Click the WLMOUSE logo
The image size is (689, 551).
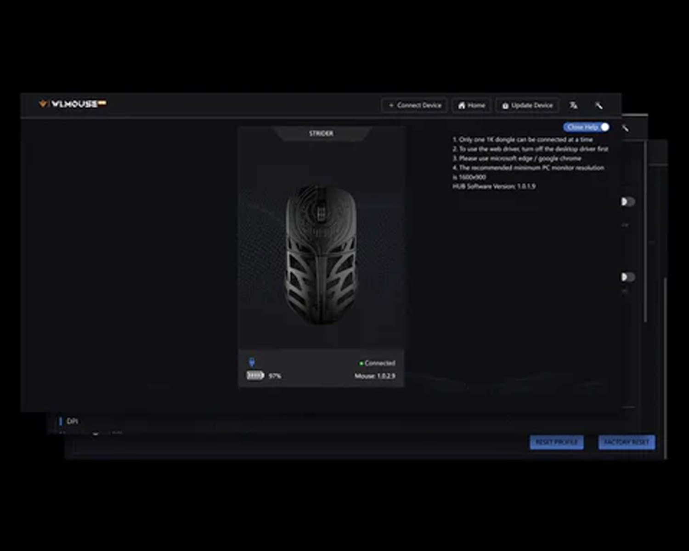73,104
